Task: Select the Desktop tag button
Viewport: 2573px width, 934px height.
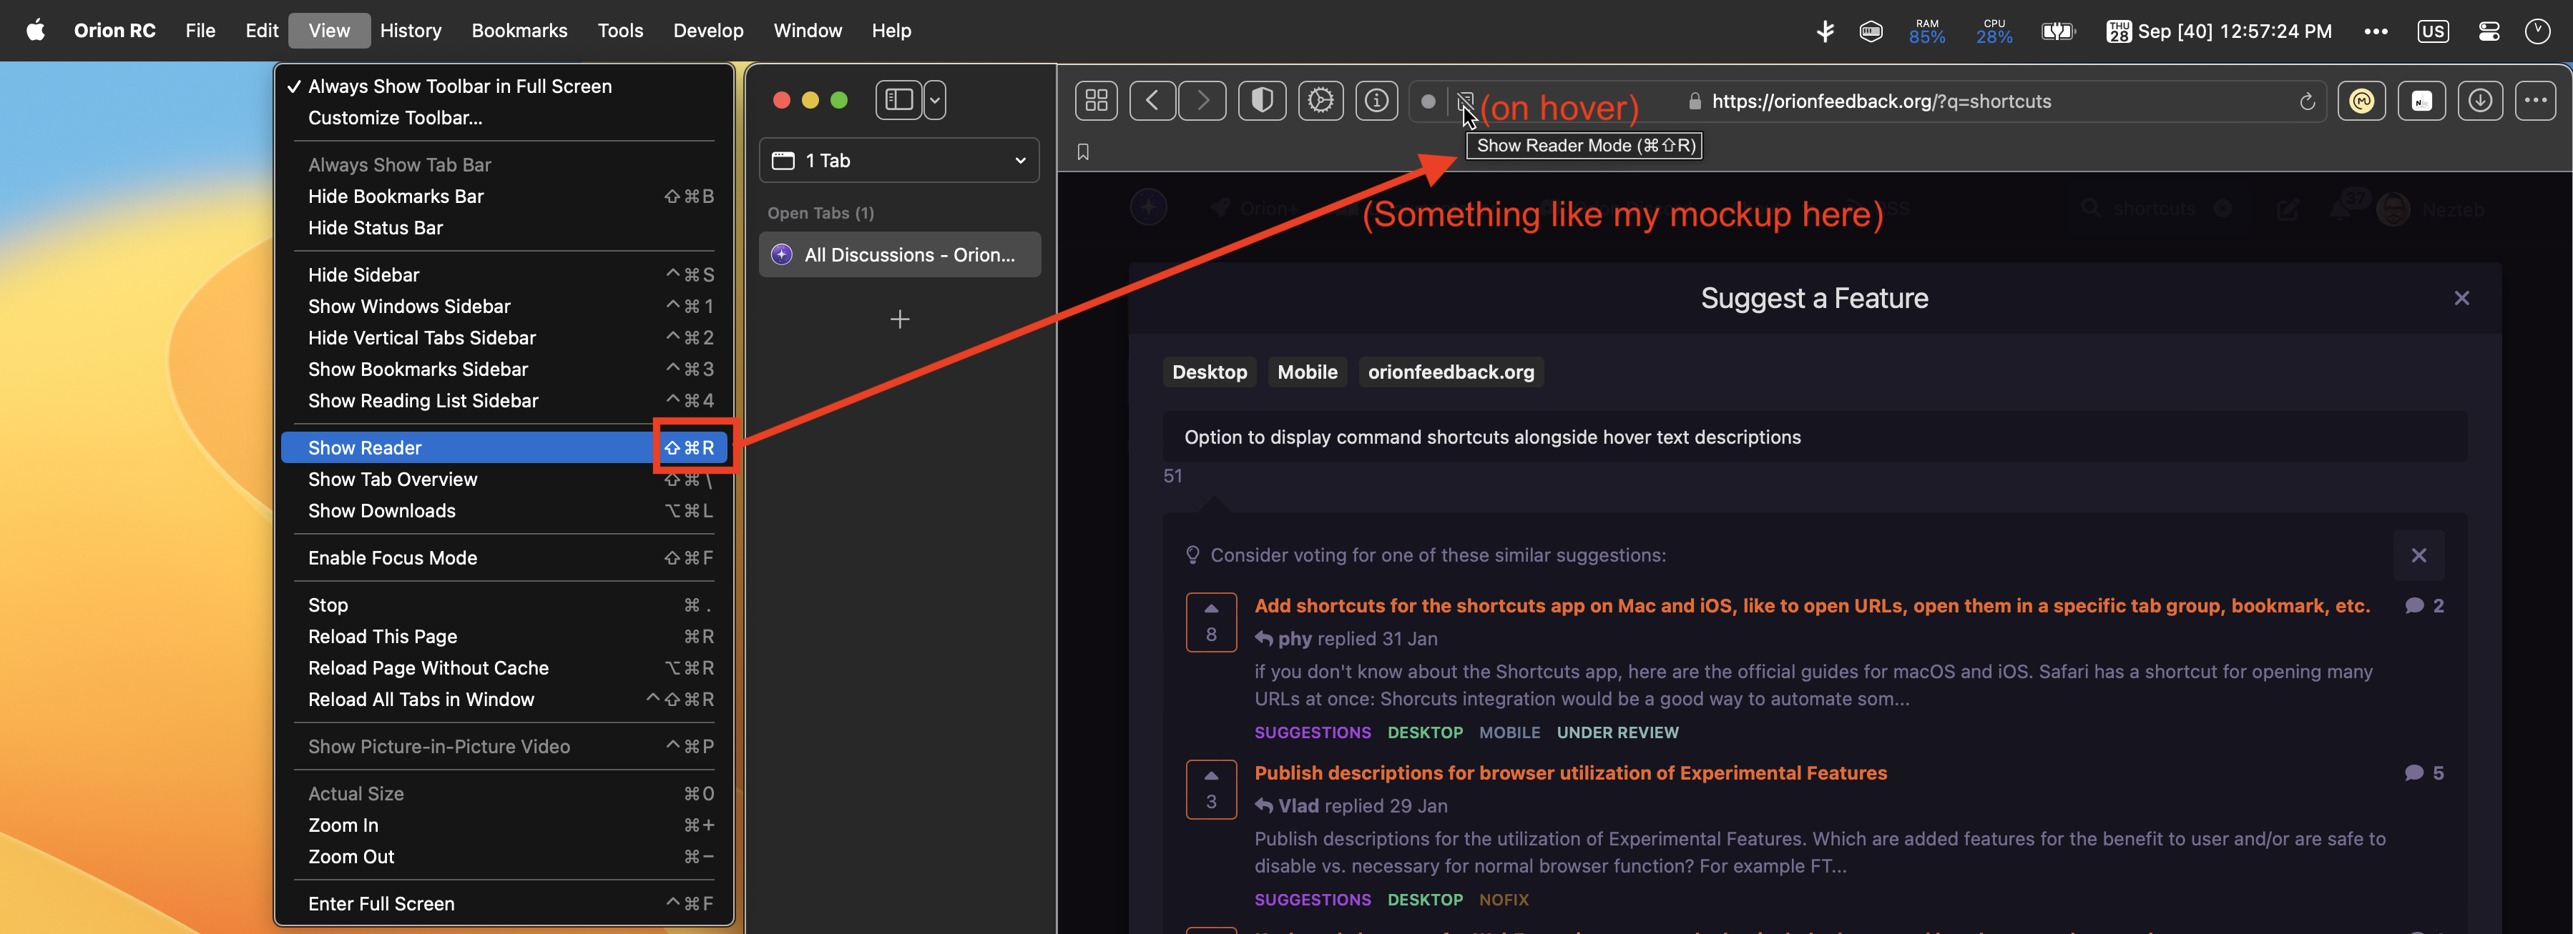Action: [x=1209, y=372]
